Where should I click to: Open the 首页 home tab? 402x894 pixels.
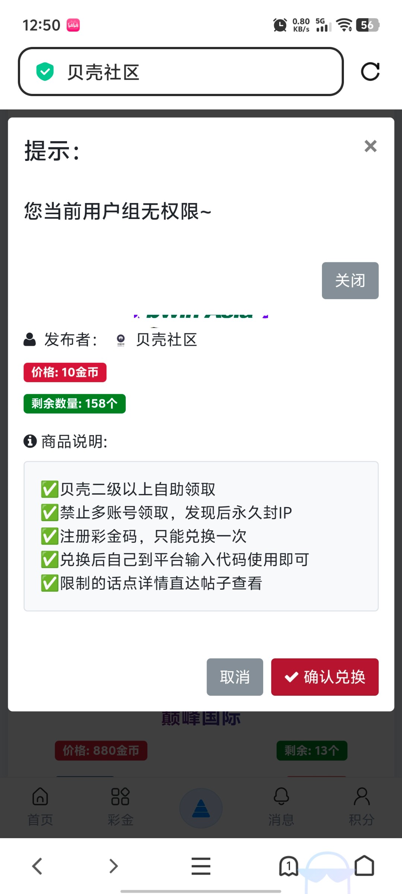(x=40, y=807)
